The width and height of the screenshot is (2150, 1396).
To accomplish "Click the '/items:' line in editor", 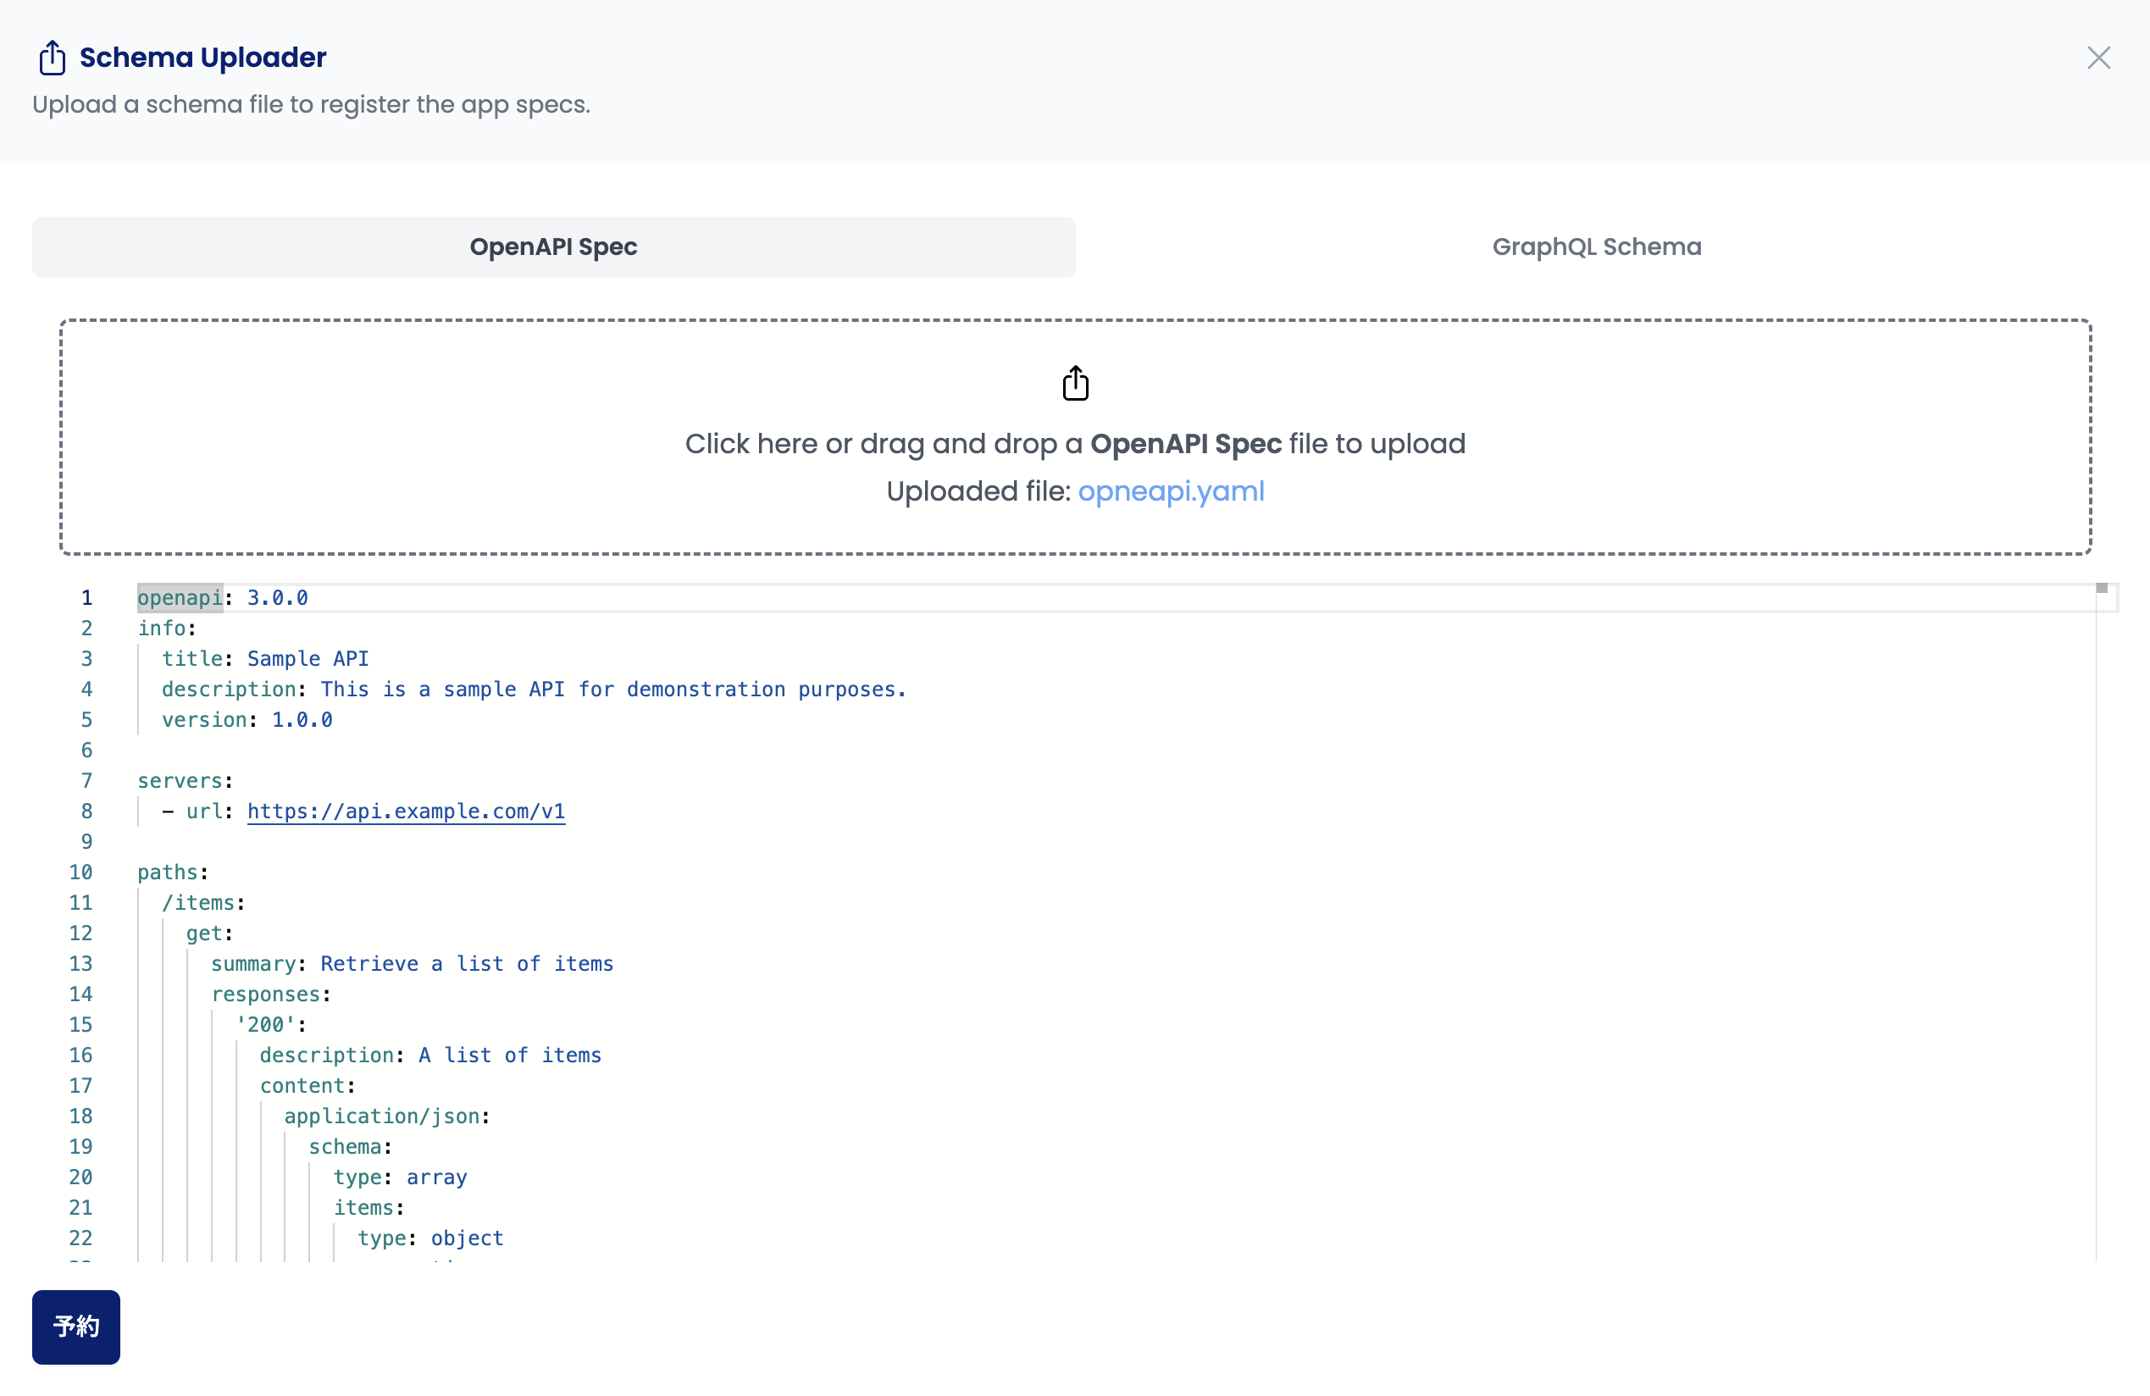I will coord(203,903).
